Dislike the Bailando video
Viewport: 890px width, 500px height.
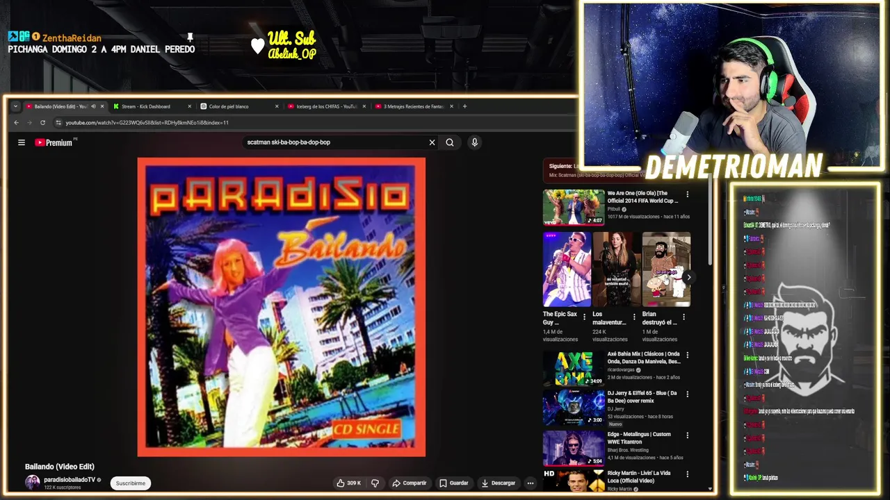click(375, 483)
